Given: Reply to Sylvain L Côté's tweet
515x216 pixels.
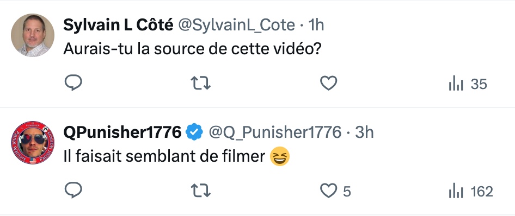Looking at the screenshot, I should point(73,83).
